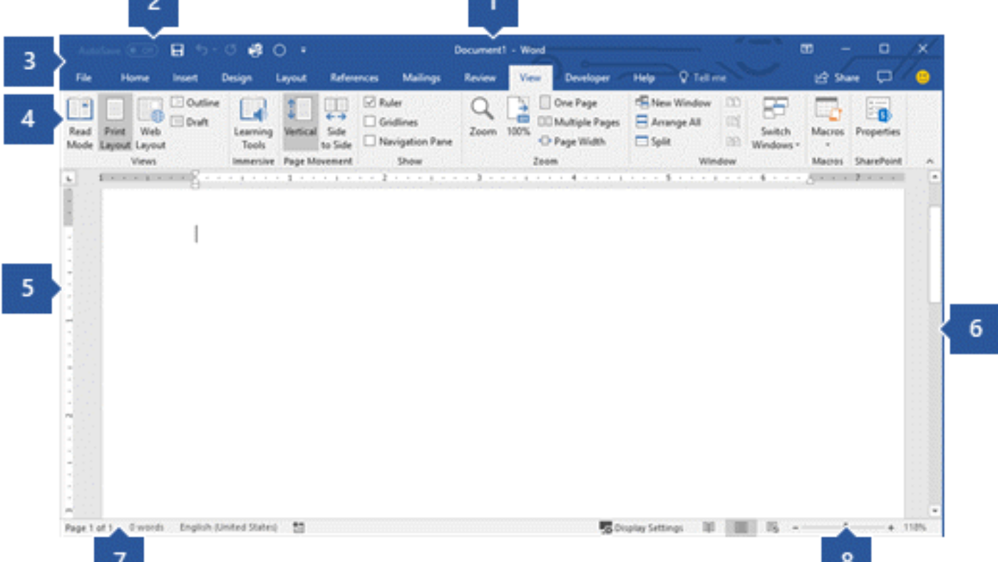Set zoom to 100% using ribbon icon
Viewport: 998px width, 562px height.
(518, 117)
